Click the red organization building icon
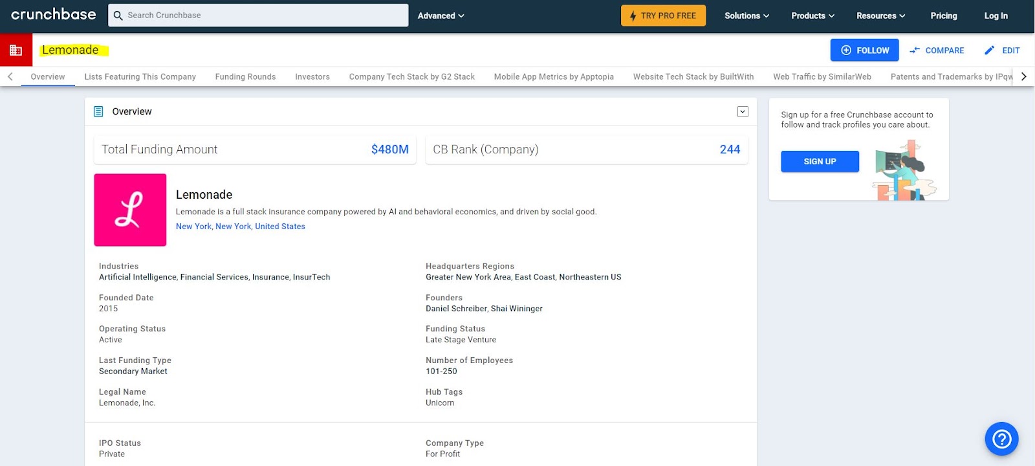1035x466 pixels. (x=16, y=50)
